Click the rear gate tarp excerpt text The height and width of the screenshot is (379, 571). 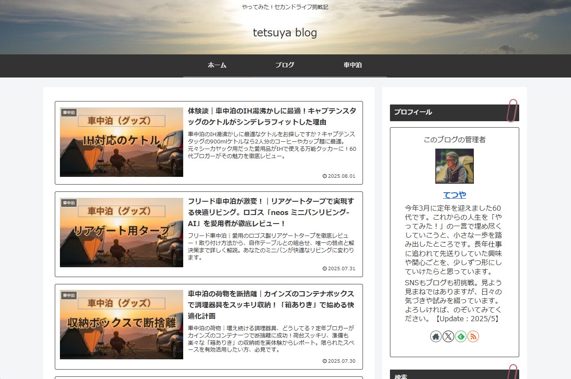(x=271, y=247)
